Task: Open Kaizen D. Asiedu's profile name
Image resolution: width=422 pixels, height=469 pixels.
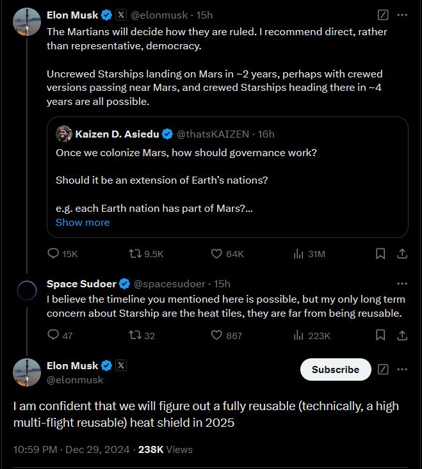Action: click(x=117, y=134)
